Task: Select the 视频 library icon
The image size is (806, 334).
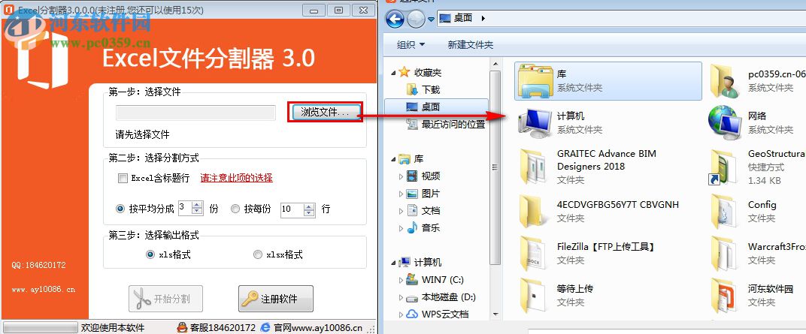Action: pos(412,176)
